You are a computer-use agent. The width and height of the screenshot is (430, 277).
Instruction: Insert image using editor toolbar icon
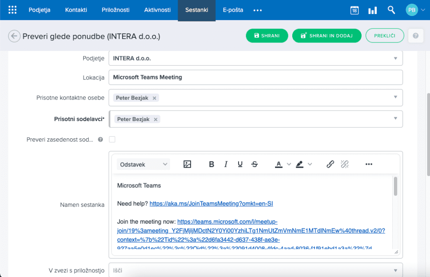187,164
